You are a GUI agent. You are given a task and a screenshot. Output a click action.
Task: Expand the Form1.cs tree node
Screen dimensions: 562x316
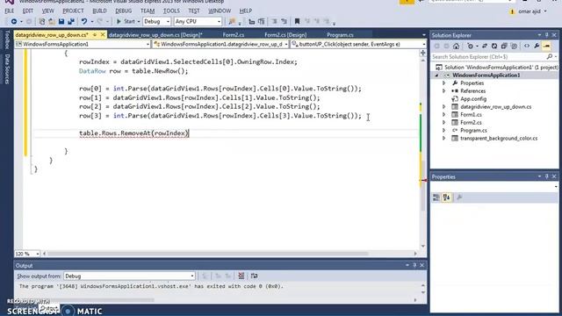443,115
